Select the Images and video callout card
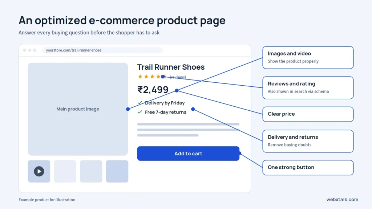 (308, 58)
